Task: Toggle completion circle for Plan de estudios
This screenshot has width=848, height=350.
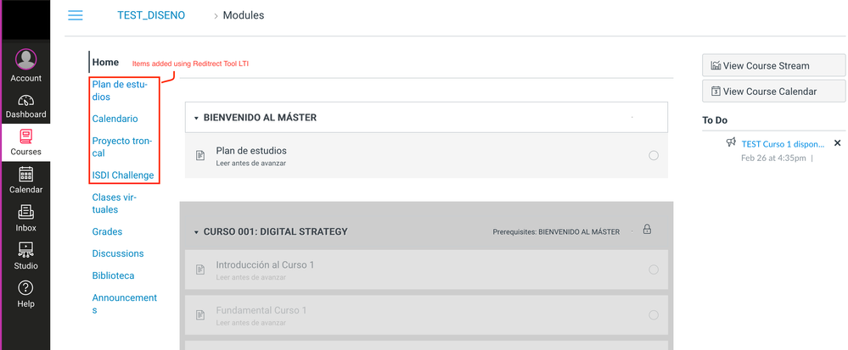Action: [653, 155]
